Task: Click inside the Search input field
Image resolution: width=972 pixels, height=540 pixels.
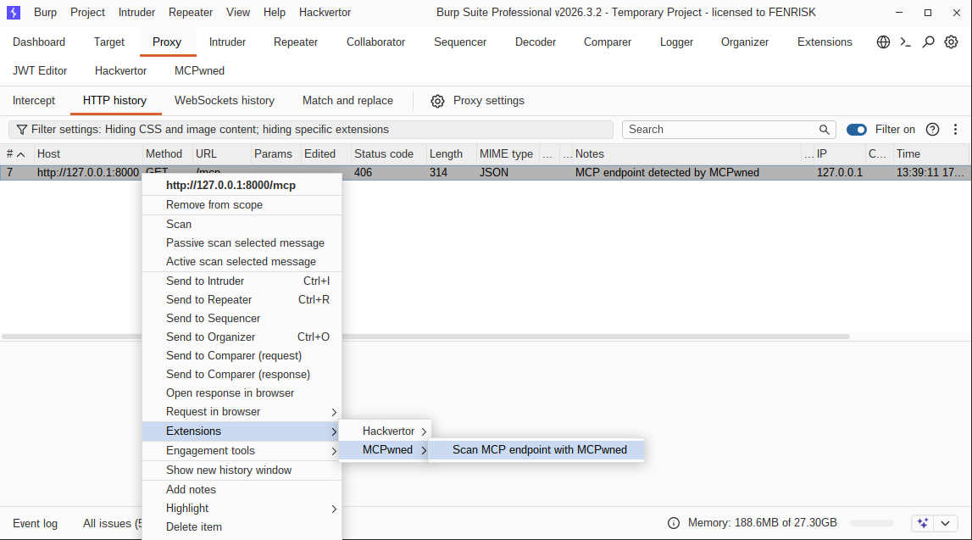Action: coord(720,129)
